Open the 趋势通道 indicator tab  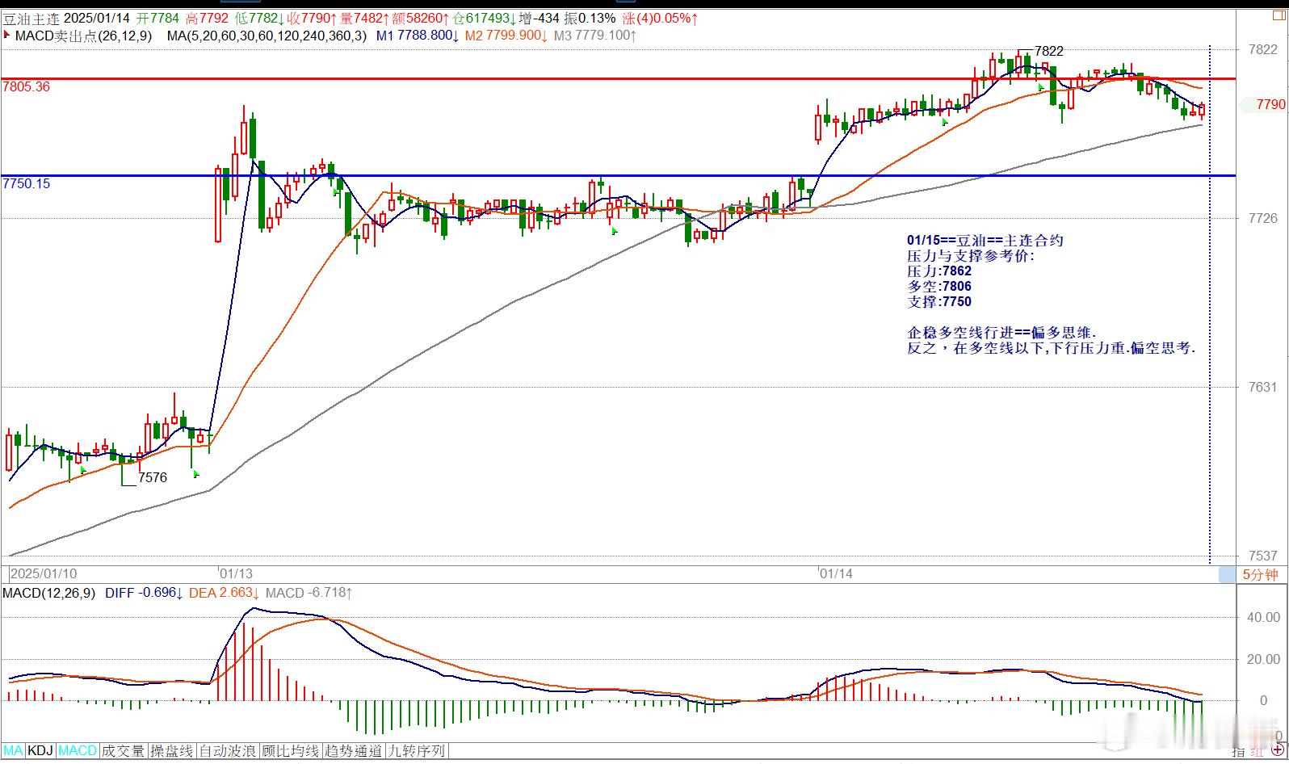354,751
